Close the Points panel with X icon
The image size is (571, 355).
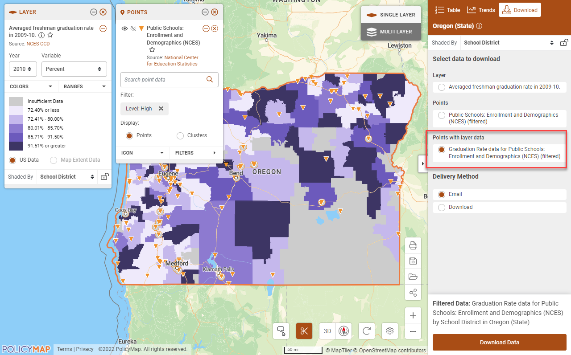pyautogui.click(x=215, y=12)
